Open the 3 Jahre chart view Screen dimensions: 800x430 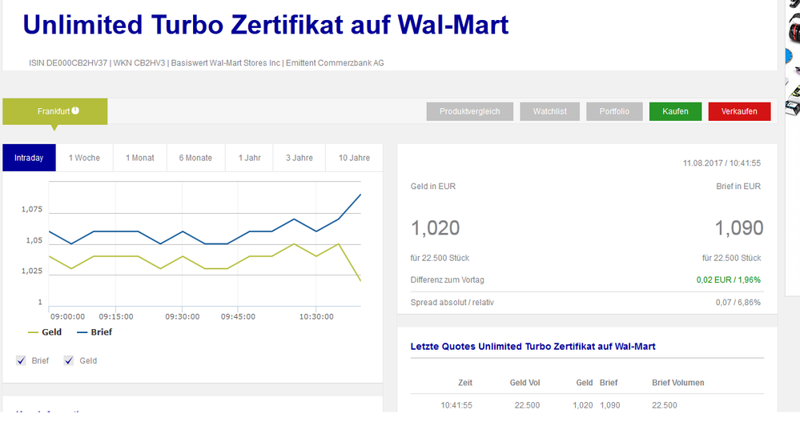299,158
